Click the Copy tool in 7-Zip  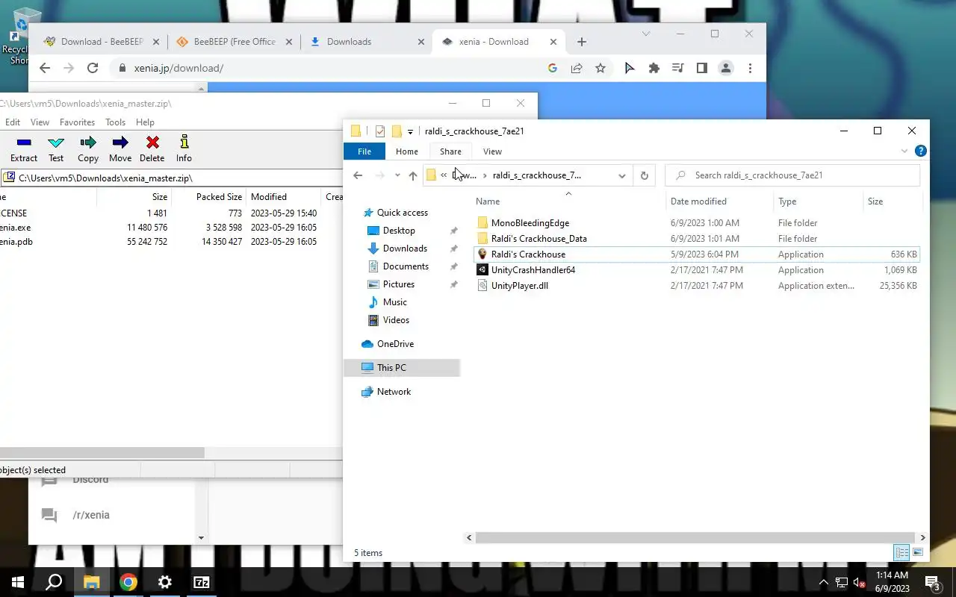point(88,149)
